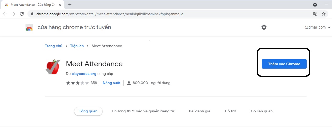Select the Tổng quan tab
The height and width of the screenshot is (127, 332).
(x=88, y=111)
